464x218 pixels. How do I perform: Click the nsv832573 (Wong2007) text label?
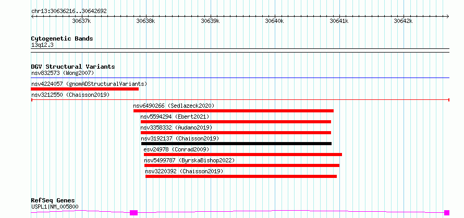tap(63, 73)
